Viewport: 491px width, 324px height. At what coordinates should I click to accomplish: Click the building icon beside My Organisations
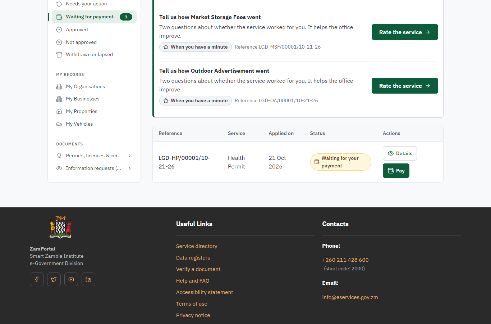tap(59, 87)
